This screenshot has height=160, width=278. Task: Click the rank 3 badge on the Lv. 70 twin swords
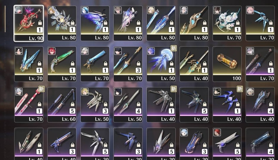coord(138,70)
